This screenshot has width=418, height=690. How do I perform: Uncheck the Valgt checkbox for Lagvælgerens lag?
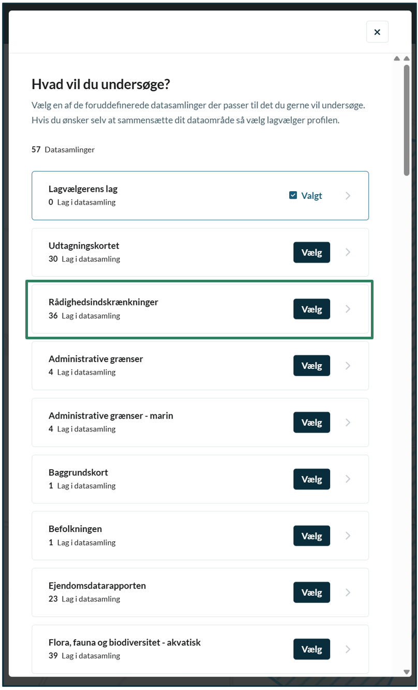pos(293,195)
